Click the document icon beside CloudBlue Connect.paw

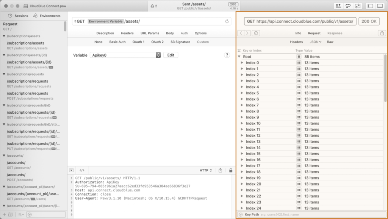(x=26, y=6)
